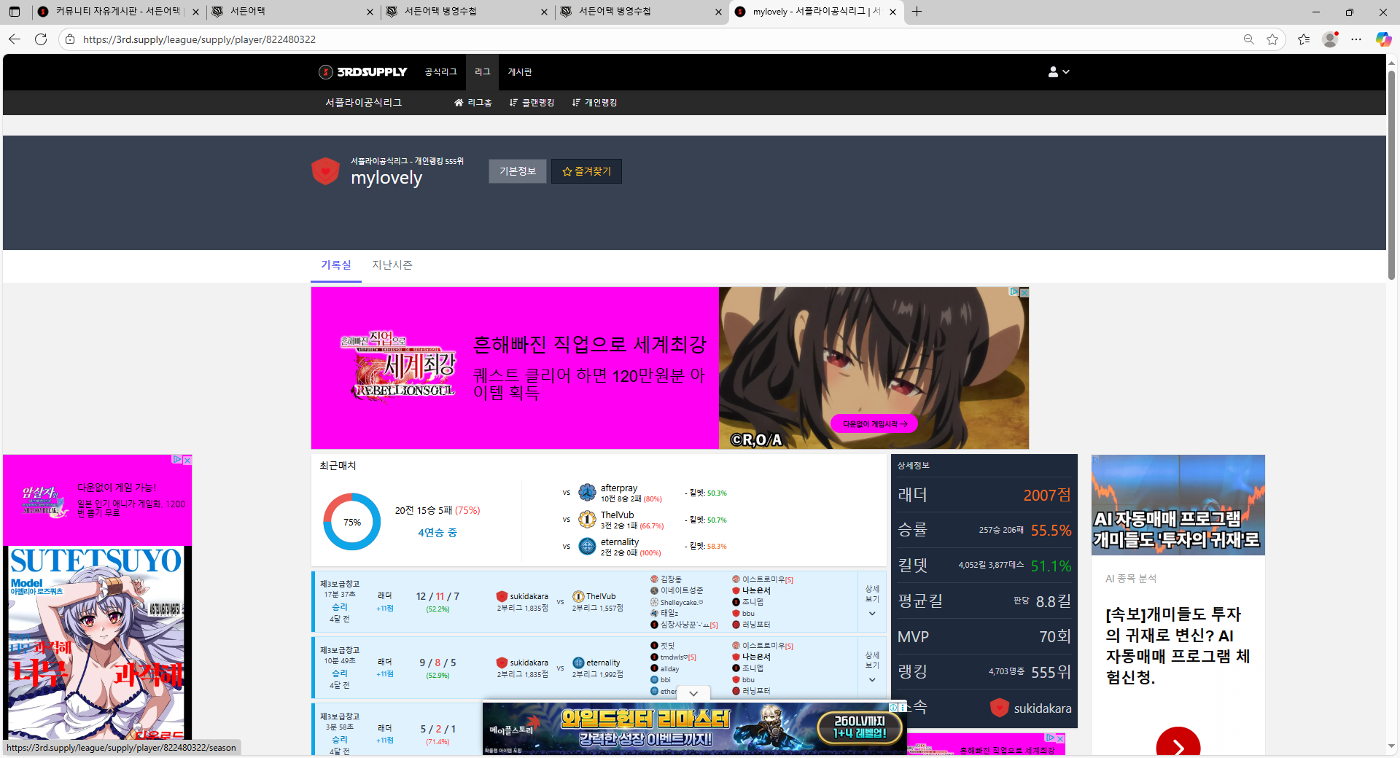Go back to the previous page
The image size is (1400, 758).
(x=15, y=39)
